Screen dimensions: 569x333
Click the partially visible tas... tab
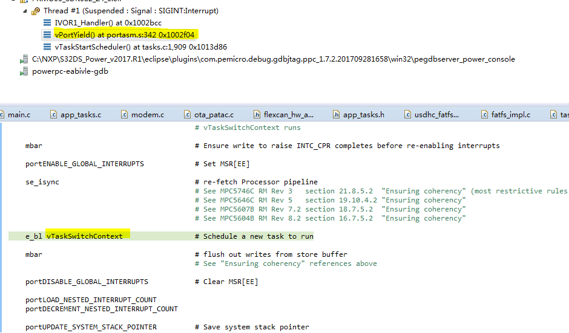pos(561,115)
